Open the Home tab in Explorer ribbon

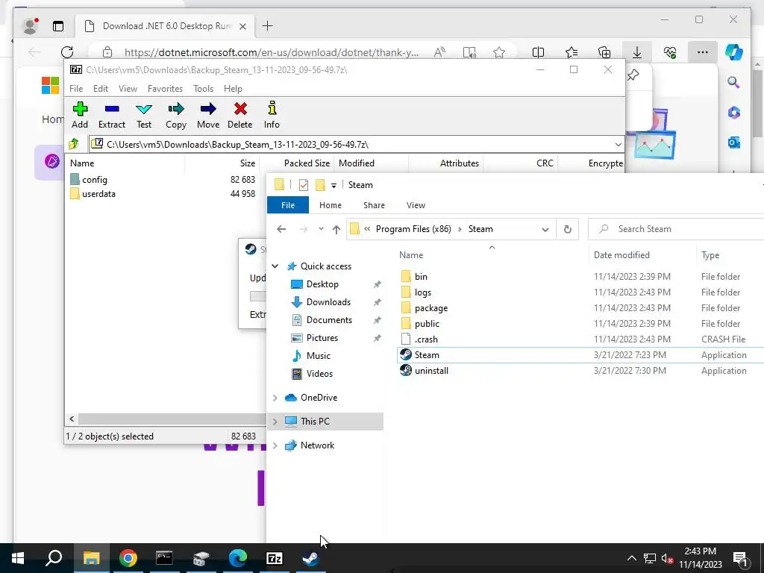[331, 205]
